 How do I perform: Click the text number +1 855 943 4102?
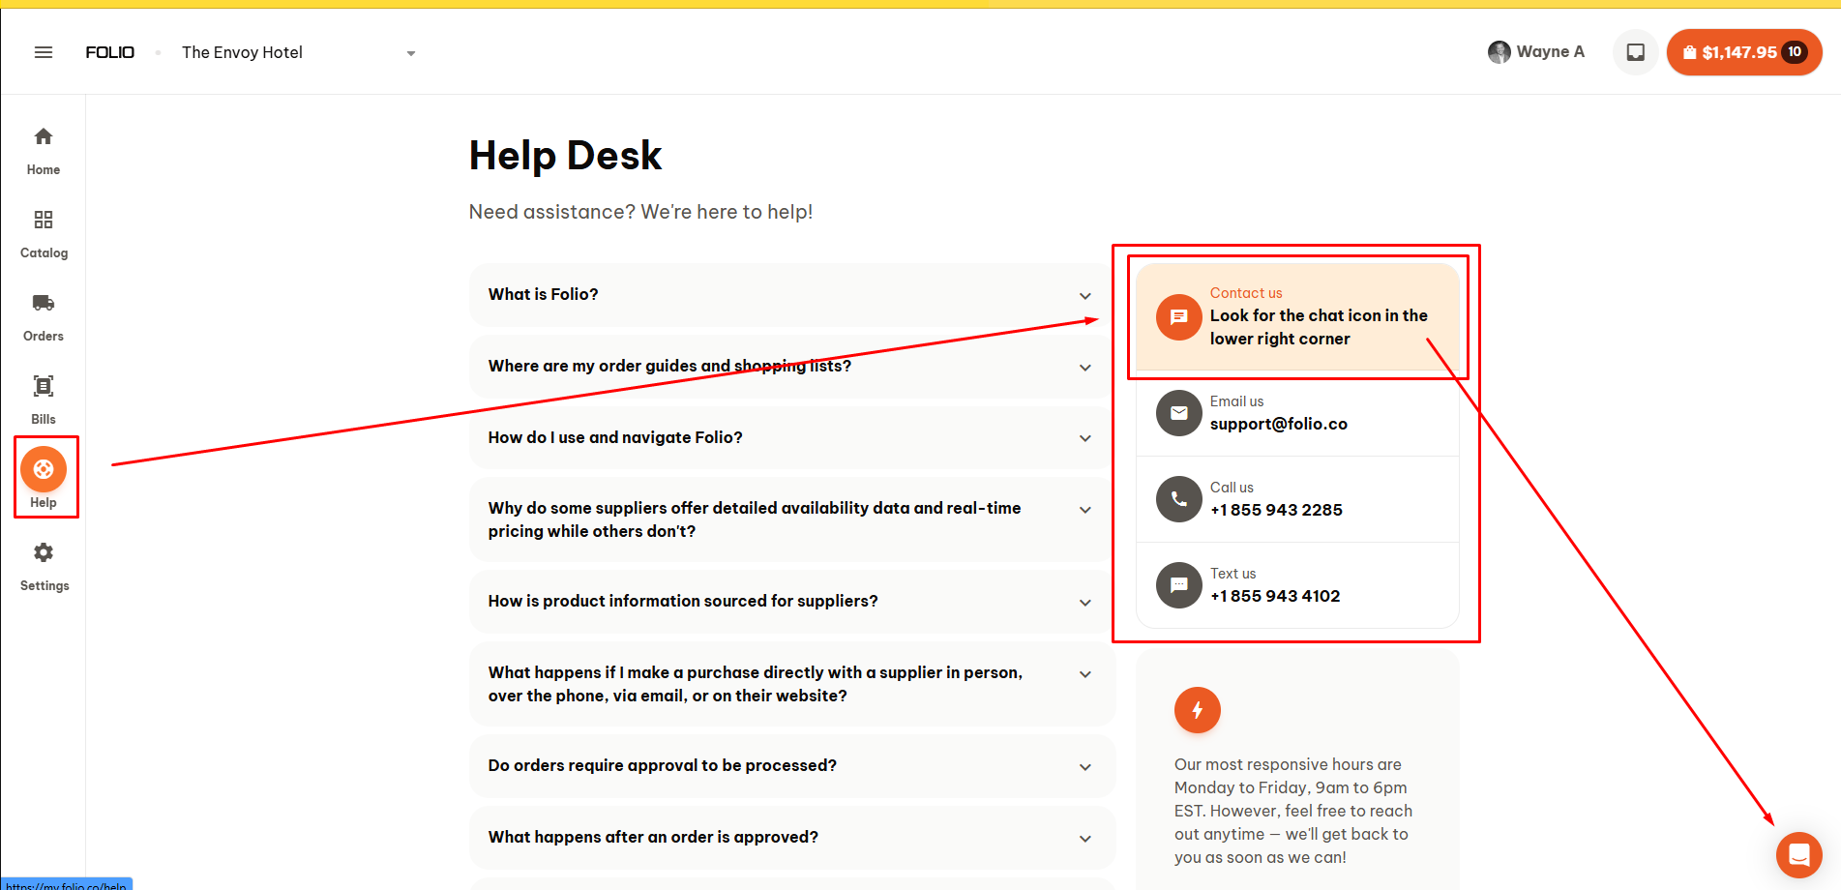coord(1275,596)
